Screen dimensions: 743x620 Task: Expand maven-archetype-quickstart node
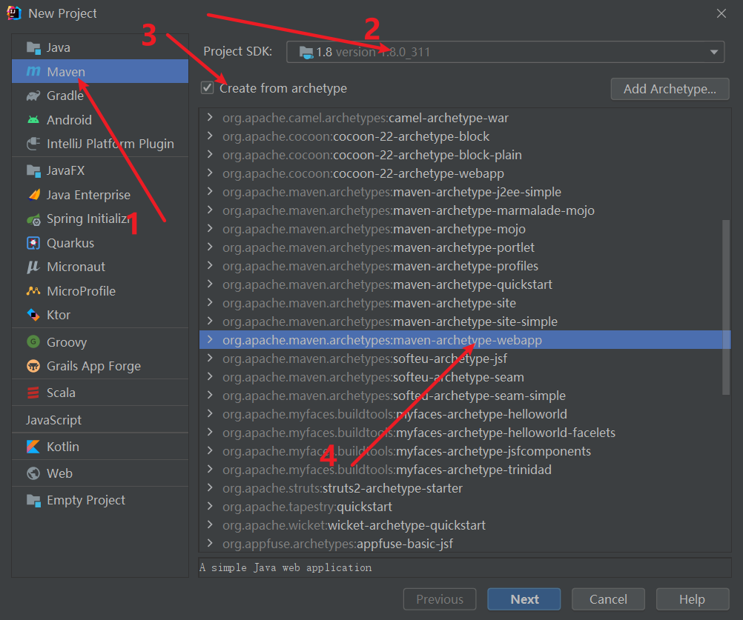coord(210,284)
